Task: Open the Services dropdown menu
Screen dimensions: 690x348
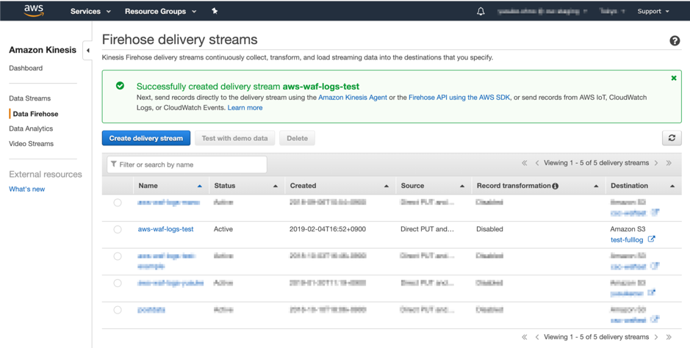Action: [x=90, y=11]
